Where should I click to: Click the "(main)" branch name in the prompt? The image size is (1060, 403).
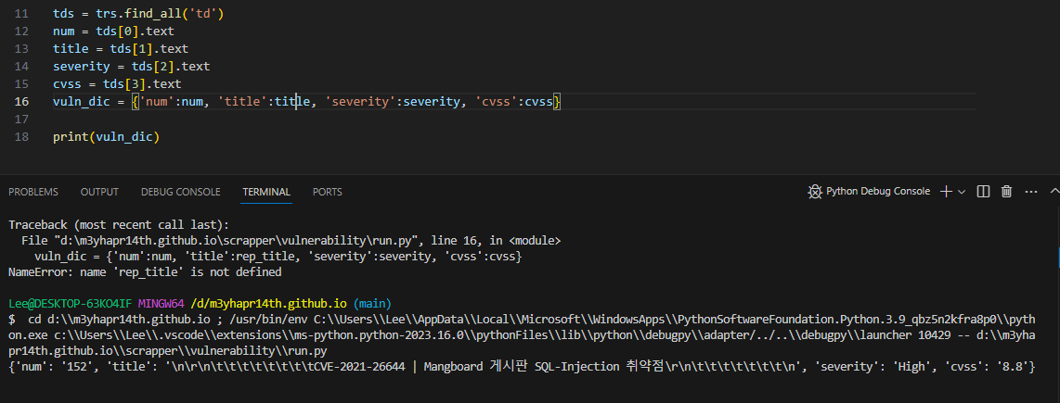372,304
